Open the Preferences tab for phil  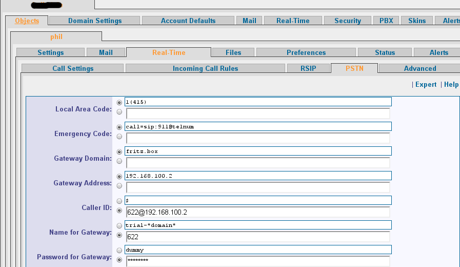(306, 52)
